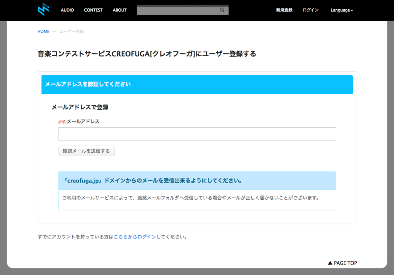Focus the header search field

point(182,10)
